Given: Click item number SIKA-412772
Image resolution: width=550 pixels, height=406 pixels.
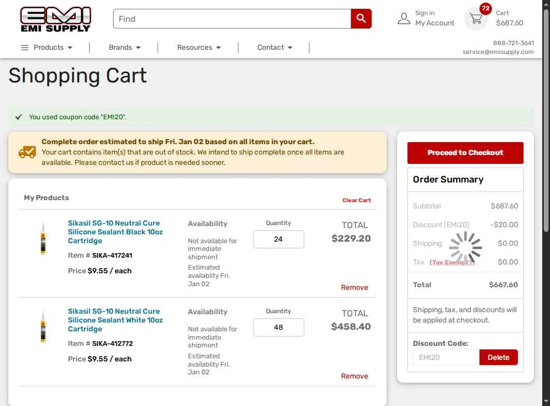Looking at the screenshot, I should tap(112, 344).
